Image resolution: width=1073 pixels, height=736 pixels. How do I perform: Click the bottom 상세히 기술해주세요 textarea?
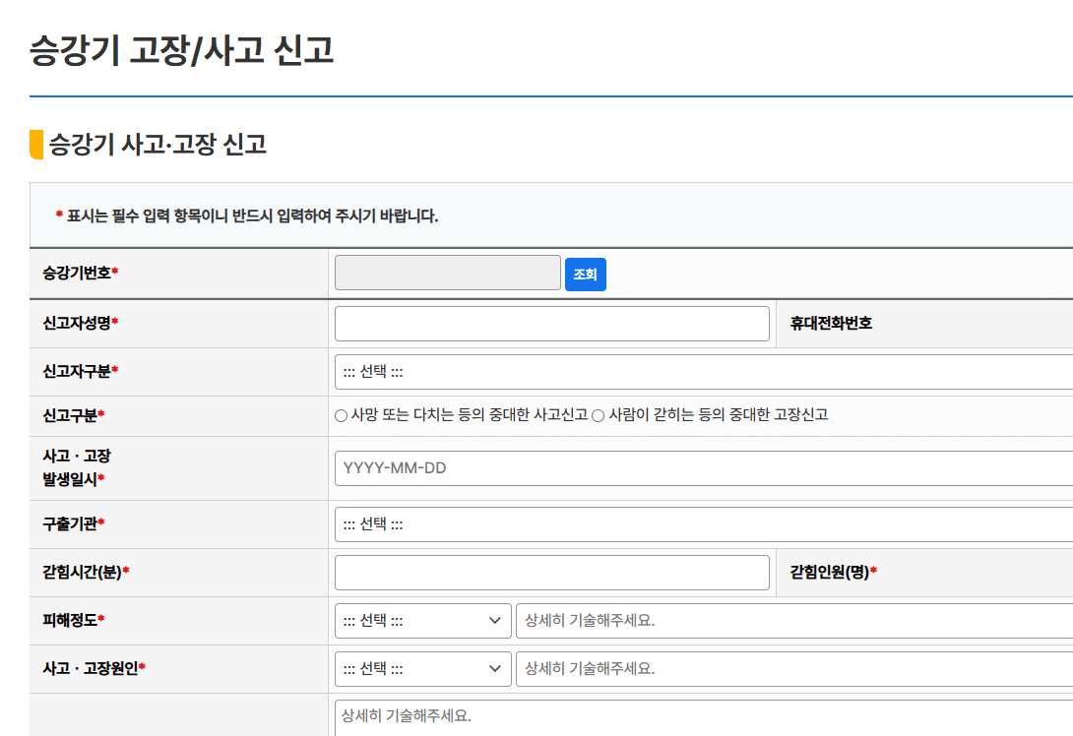click(x=704, y=717)
